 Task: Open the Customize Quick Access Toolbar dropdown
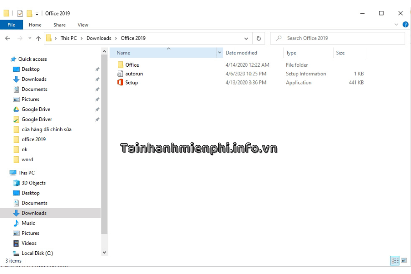(x=37, y=14)
